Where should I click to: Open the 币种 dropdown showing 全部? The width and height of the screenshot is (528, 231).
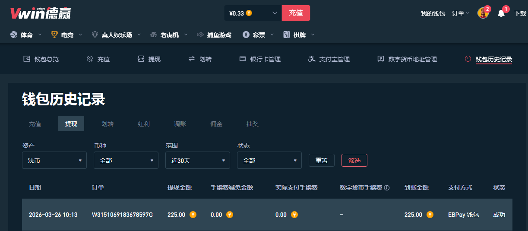(126, 160)
